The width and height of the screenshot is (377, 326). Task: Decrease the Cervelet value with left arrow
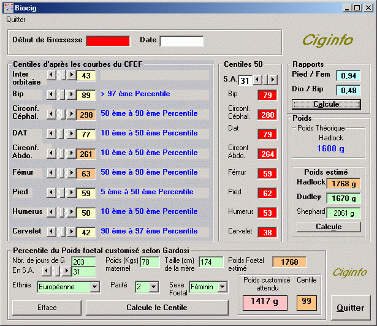click(51, 232)
